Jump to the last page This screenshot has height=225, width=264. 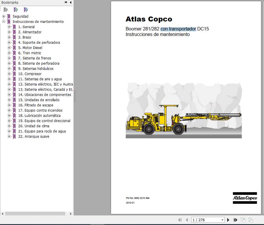point(235,220)
